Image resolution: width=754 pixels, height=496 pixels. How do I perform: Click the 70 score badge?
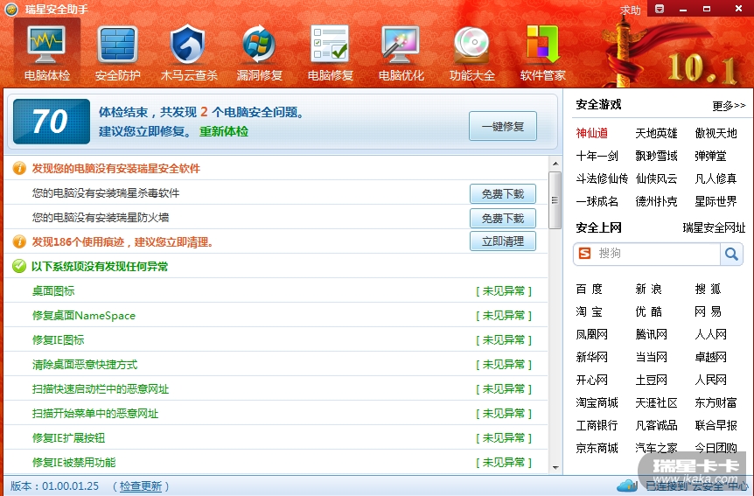point(52,122)
